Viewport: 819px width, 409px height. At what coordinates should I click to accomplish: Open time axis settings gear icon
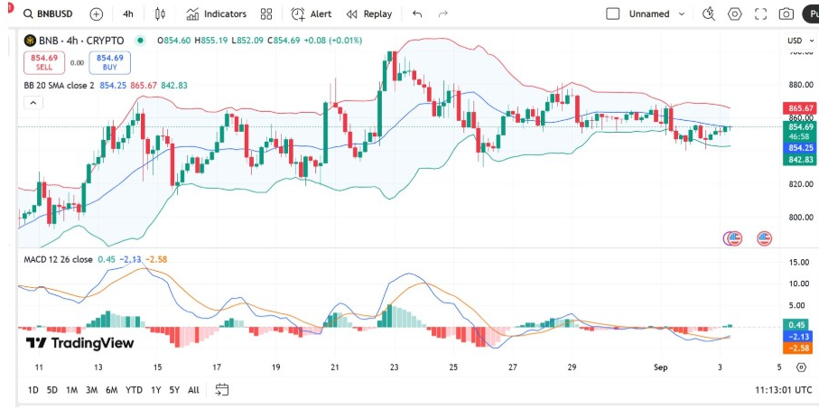(x=801, y=367)
